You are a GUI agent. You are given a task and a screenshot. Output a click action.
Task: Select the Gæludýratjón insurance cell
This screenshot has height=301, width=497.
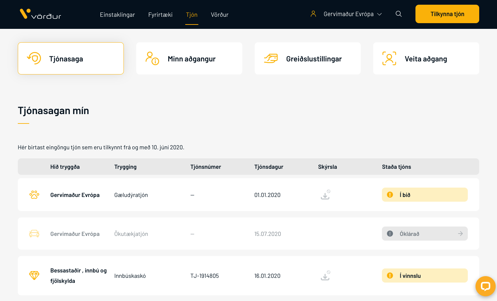click(131, 195)
